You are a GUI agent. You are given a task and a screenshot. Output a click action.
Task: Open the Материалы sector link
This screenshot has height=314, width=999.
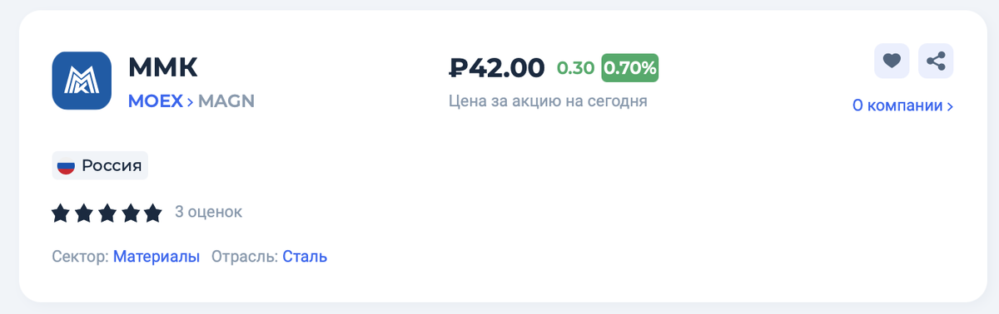(157, 257)
